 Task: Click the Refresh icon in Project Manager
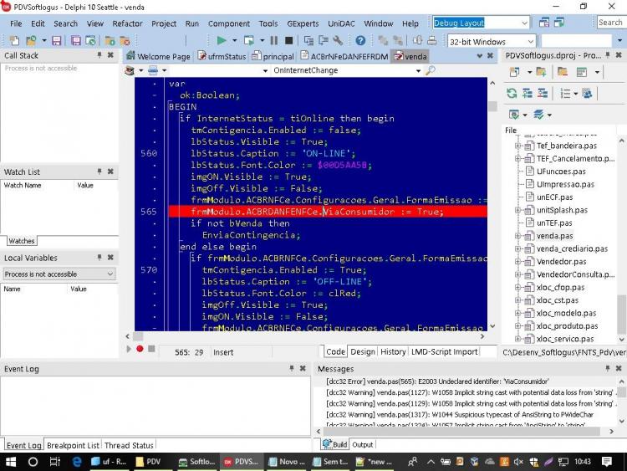point(512,93)
